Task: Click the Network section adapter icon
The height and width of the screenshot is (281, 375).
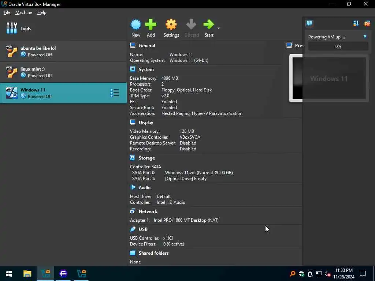Action: (x=133, y=211)
